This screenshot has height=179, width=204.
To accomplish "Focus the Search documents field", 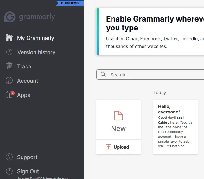I will coord(150,74).
